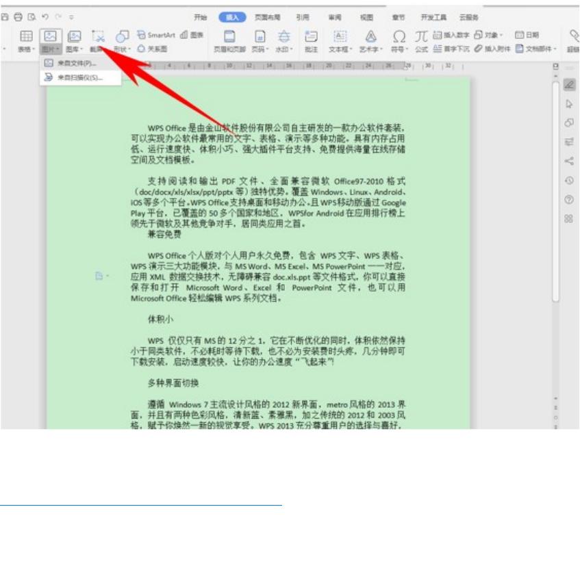Screen dimensions: 580x585
Task: Insert SmartArt graphic
Action: [x=156, y=35]
